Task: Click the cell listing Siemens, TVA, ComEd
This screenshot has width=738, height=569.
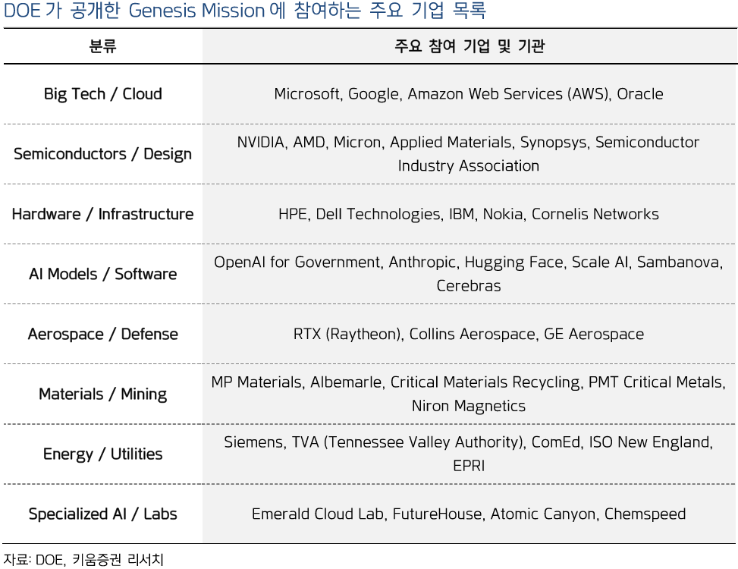Action: pos(469,454)
